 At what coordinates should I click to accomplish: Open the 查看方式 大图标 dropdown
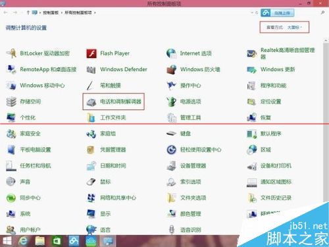click(x=295, y=28)
